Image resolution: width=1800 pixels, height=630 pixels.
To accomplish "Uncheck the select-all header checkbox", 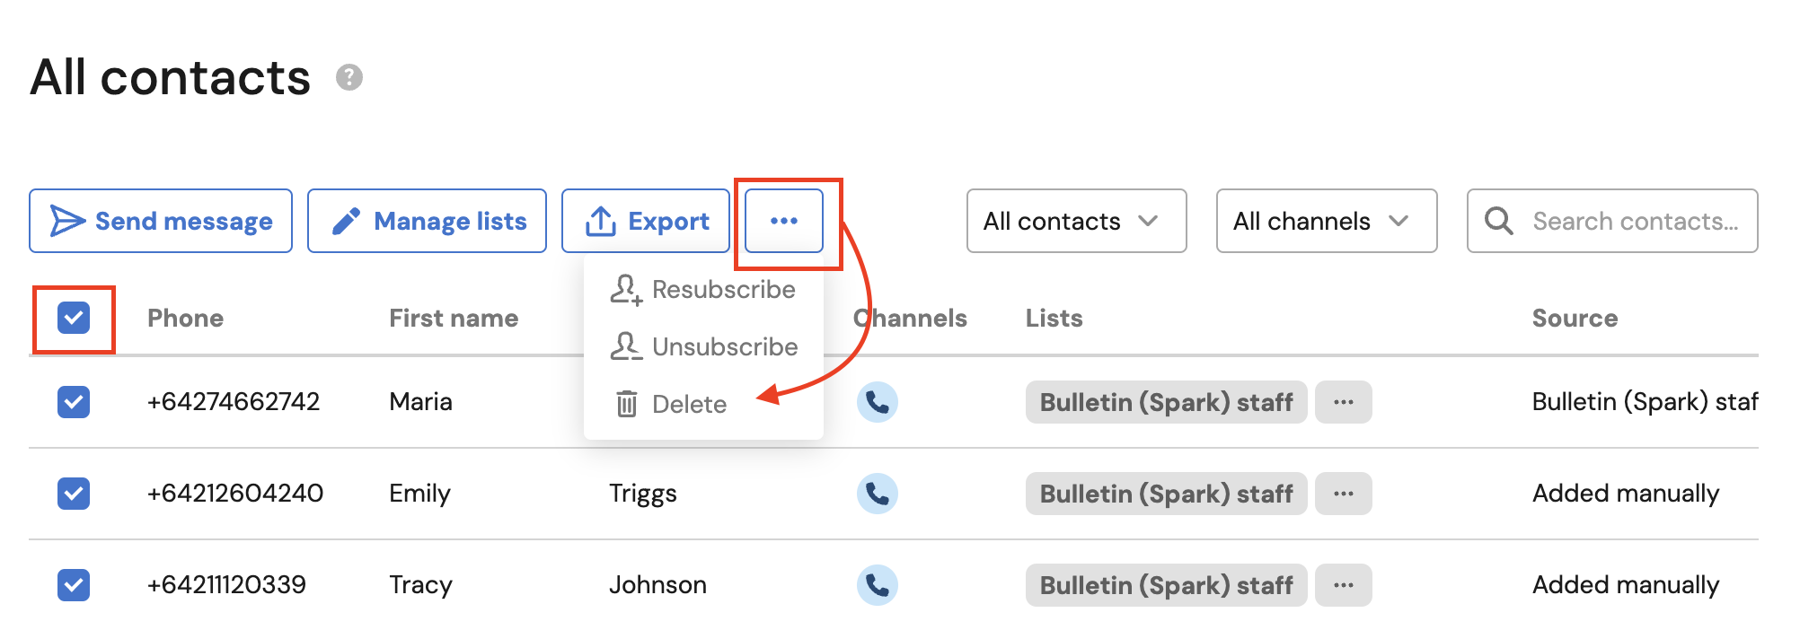I will tap(74, 318).
